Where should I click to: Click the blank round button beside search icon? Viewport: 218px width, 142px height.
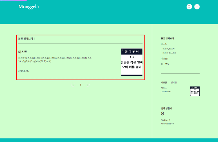[x=197, y=7]
